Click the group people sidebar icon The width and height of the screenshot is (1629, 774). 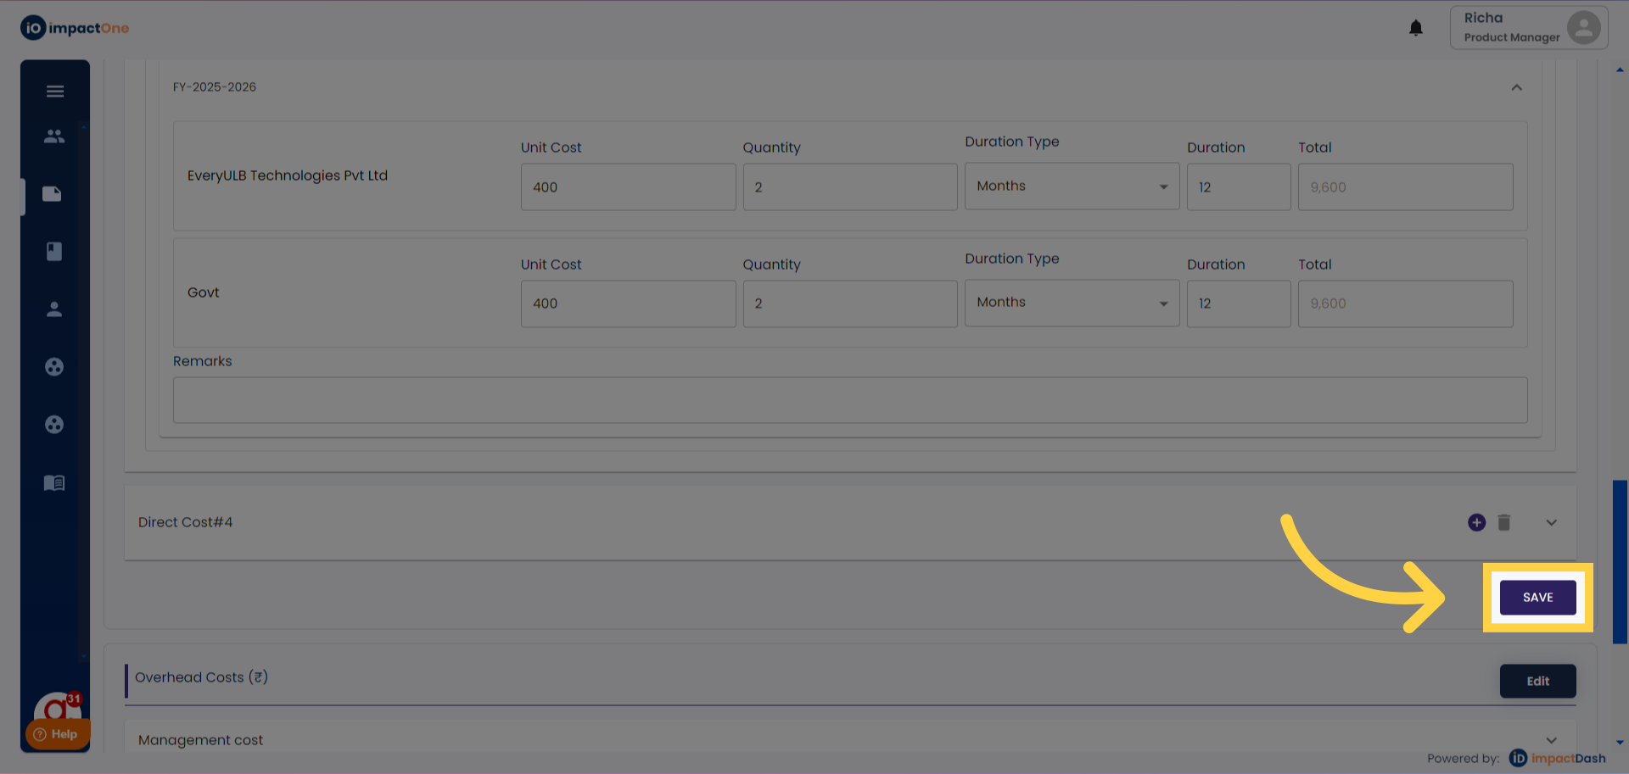point(54,136)
